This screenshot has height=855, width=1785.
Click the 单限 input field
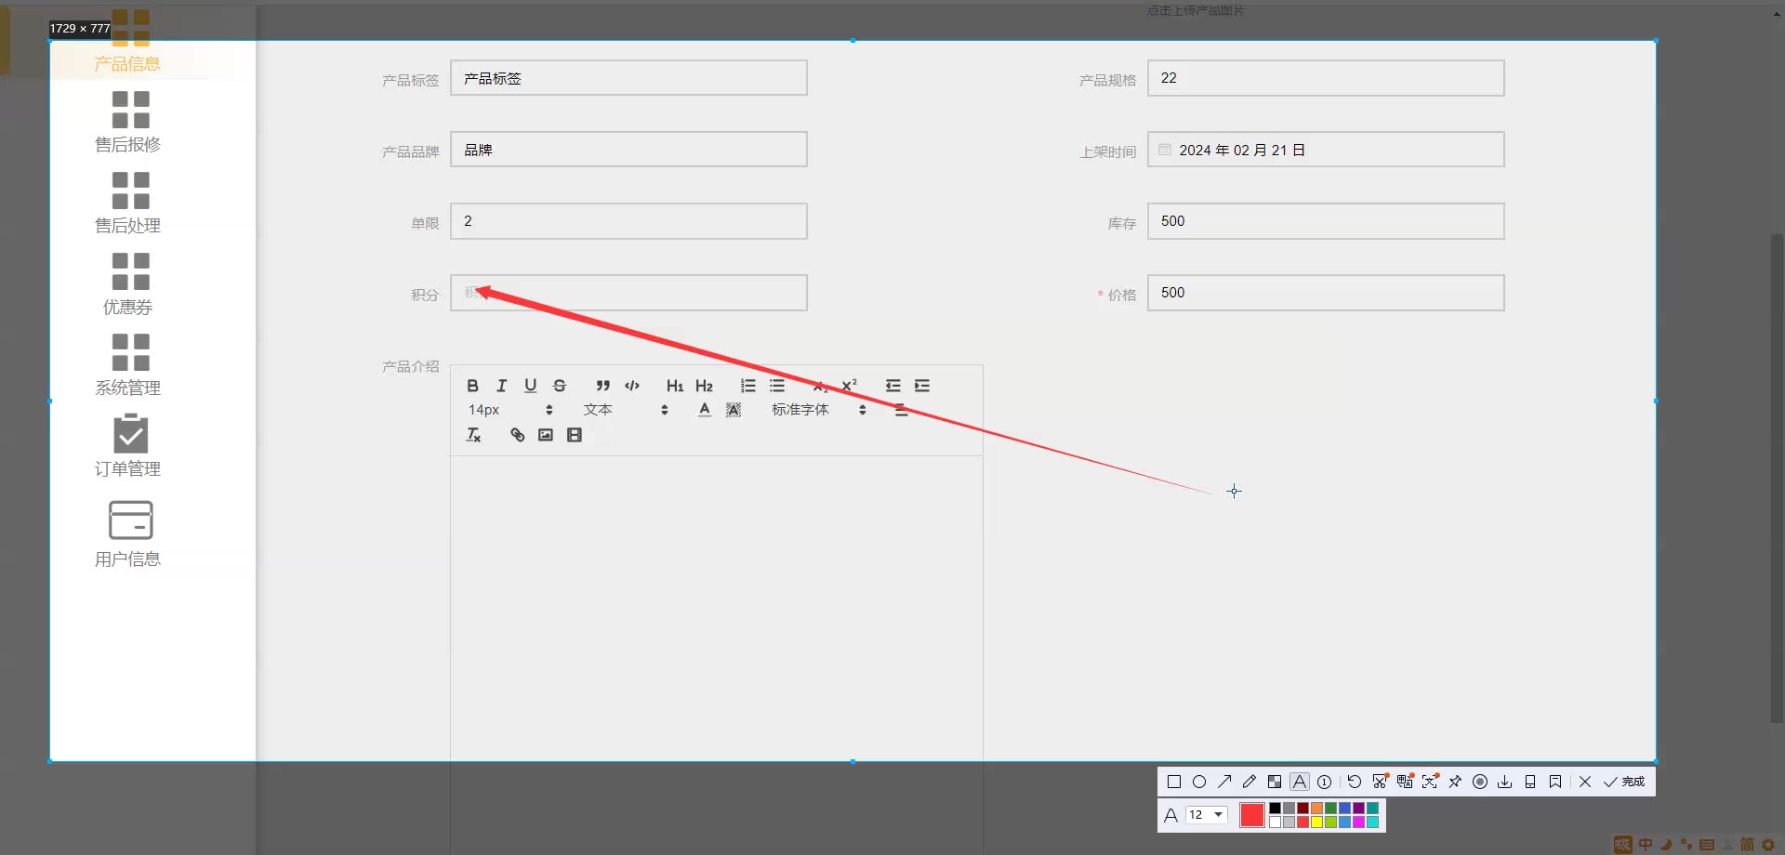(628, 221)
